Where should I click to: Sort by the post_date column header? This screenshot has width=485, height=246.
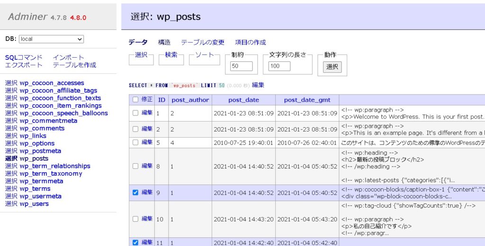243,100
